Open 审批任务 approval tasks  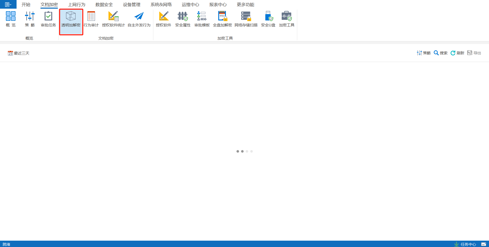[48, 19]
